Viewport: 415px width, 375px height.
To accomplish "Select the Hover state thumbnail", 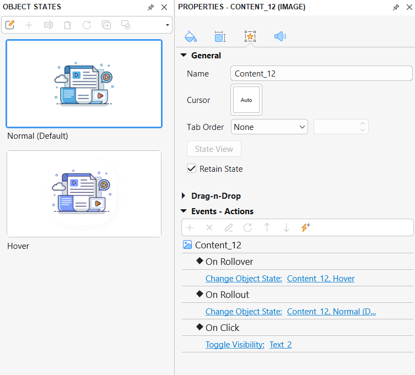I will coord(84,194).
